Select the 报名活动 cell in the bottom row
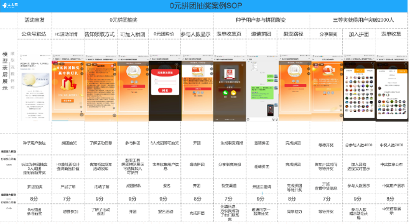 165,212
